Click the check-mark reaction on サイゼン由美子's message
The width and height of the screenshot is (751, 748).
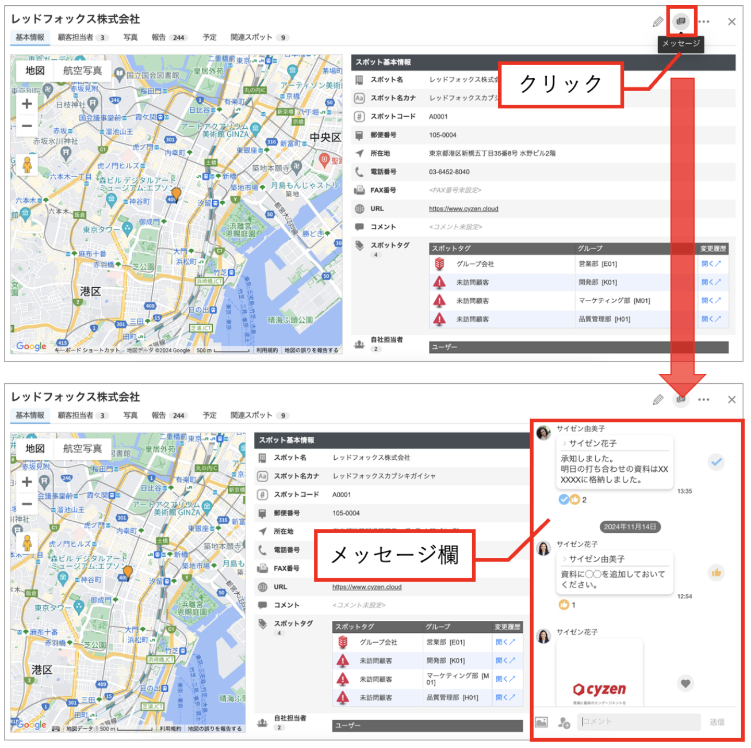[x=716, y=461]
